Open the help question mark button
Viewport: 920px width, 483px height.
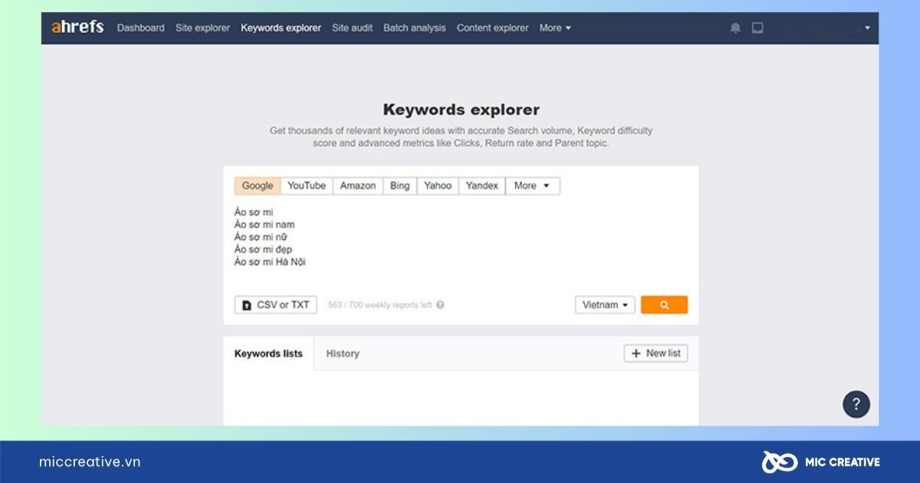856,404
